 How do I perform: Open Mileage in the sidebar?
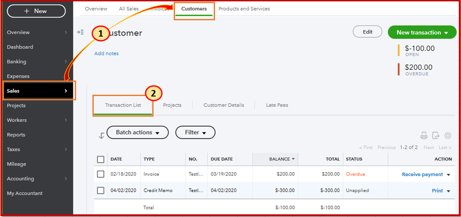click(x=17, y=164)
